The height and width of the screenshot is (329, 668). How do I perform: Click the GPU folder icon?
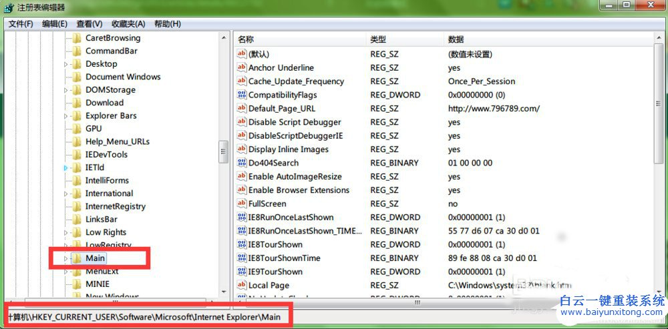pos(77,129)
